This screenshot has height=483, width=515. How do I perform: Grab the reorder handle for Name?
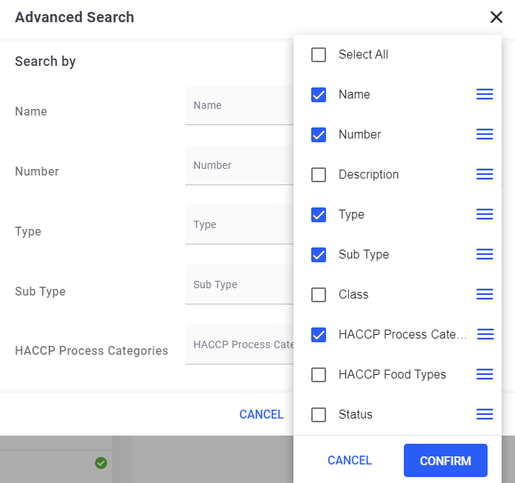click(x=485, y=94)
